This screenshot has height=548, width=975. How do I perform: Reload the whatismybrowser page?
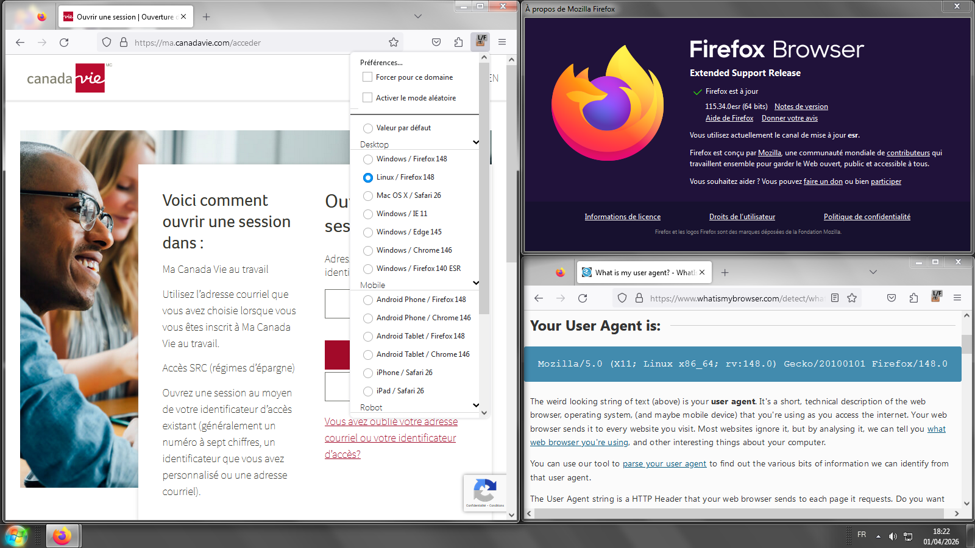coord(583,298)
